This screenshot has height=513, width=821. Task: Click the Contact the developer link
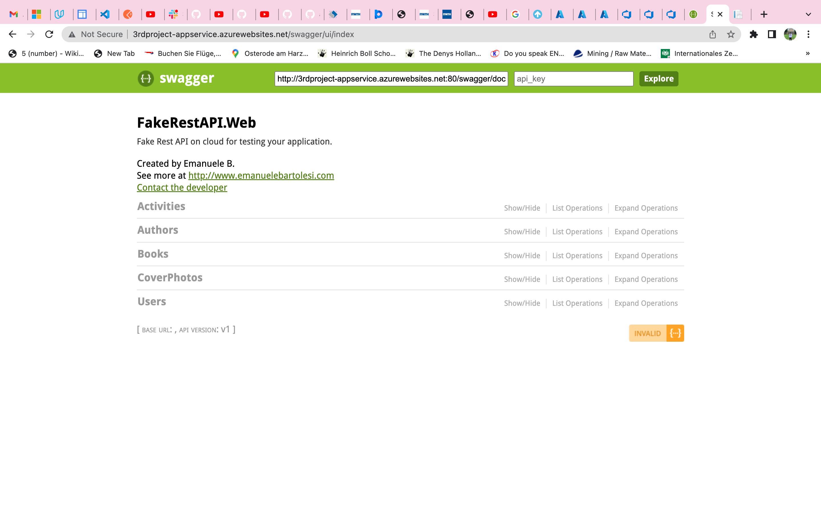click(x=182, y=187)
